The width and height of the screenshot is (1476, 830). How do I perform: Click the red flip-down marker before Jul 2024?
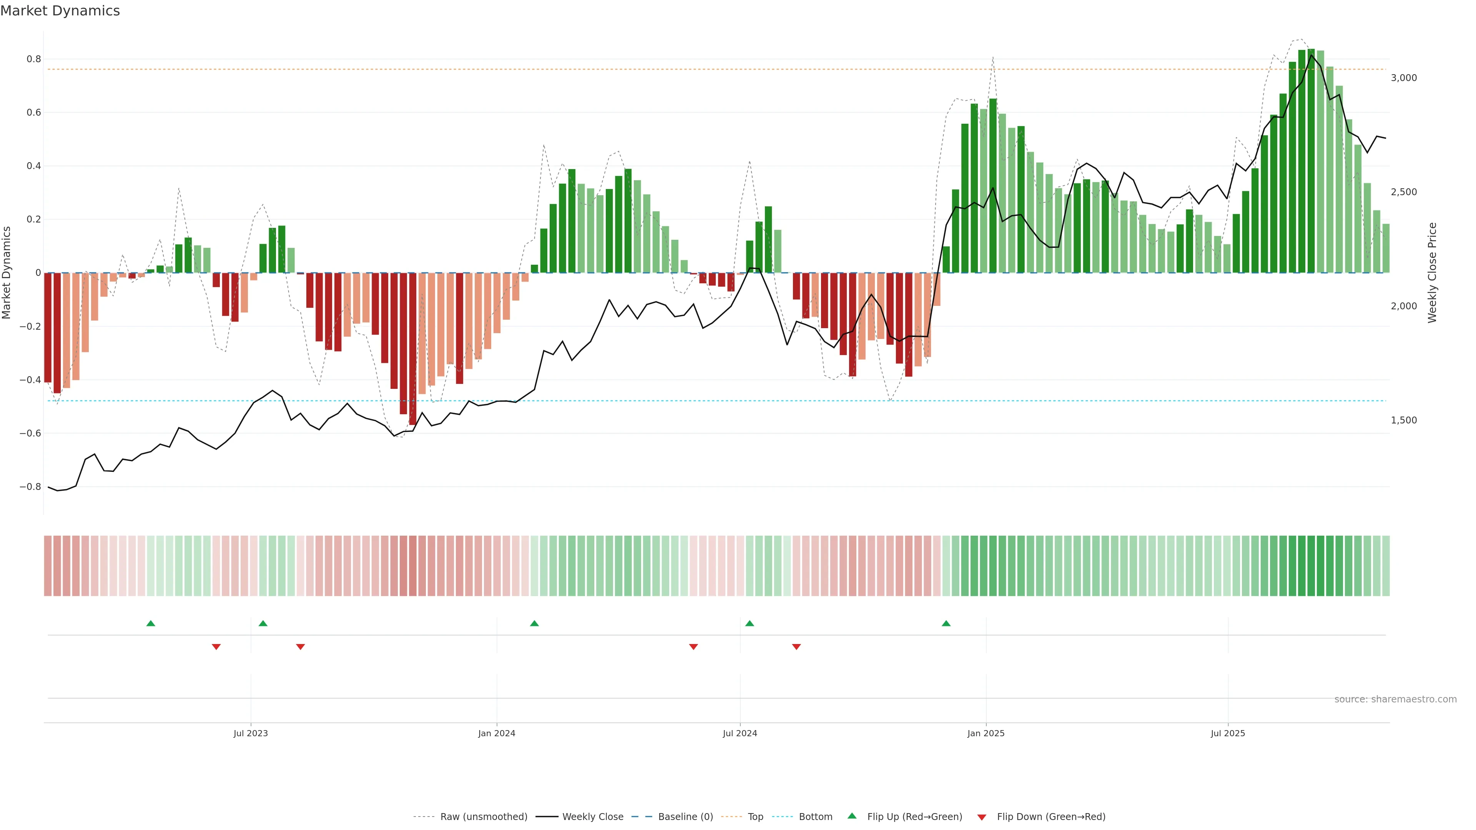[x=693, y=647]
